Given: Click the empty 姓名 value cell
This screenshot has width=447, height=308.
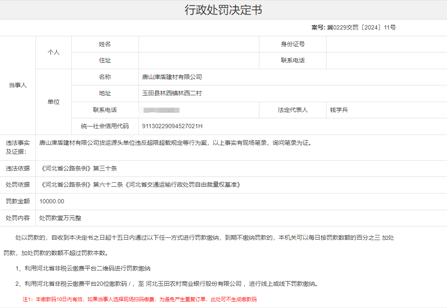Looking at the screenshot, I should [199, 44].
